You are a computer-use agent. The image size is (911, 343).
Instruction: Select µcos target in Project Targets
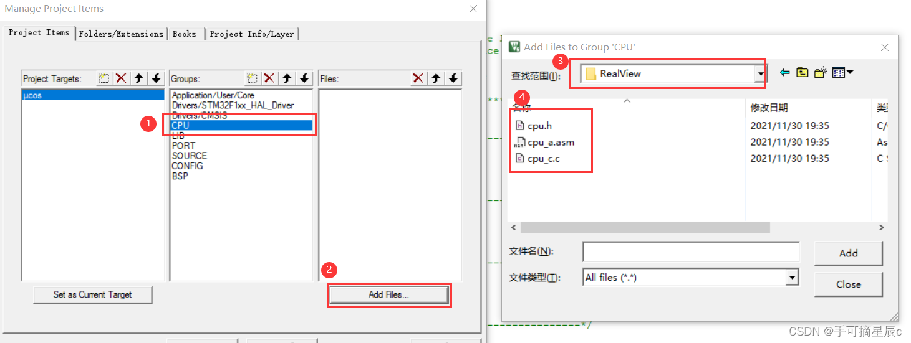pyautogui.click(x=93, y=95)
